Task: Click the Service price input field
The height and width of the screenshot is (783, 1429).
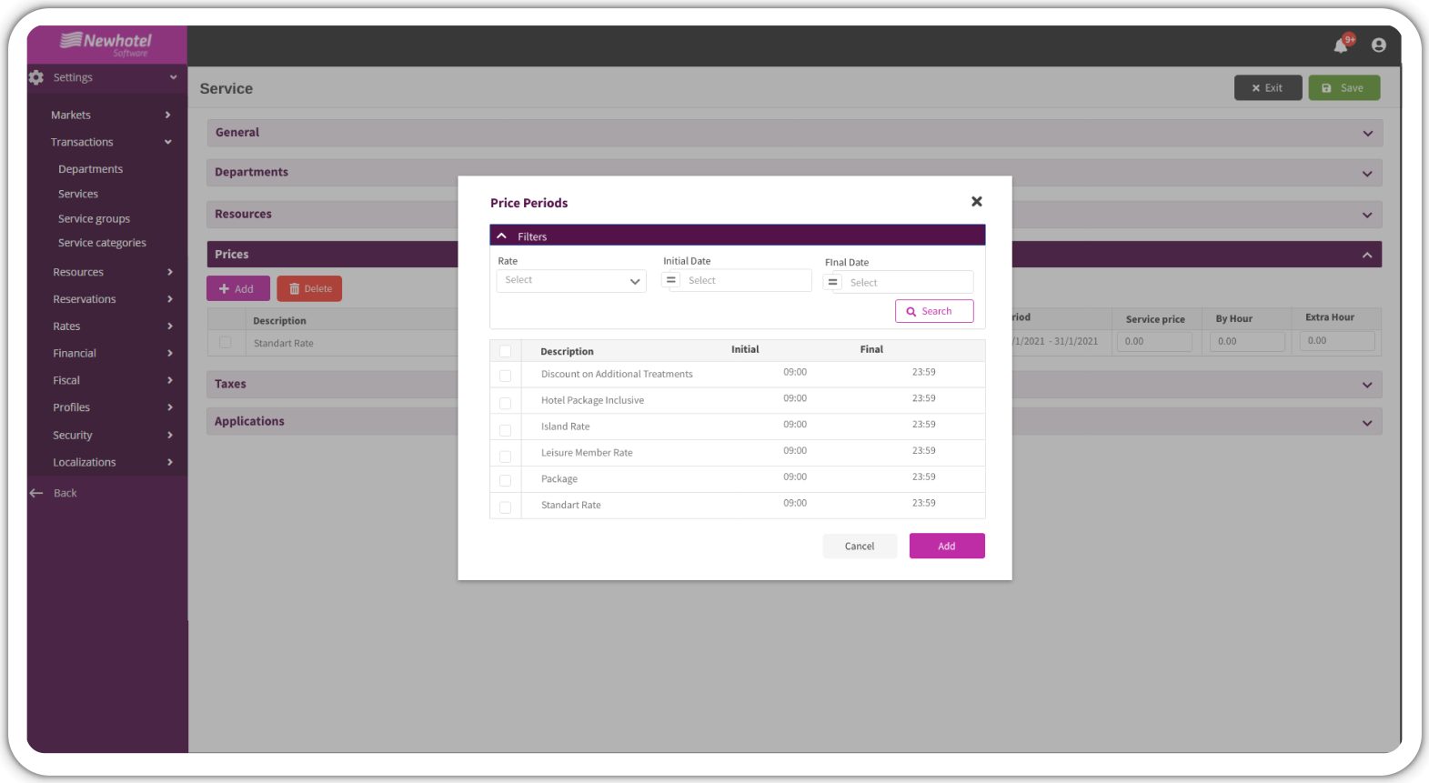Action: pyautogui.click(x=1154, y=341)
